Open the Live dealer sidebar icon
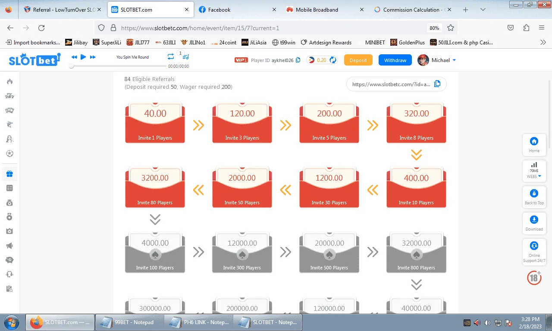Screen dimensions: 552x331 (9, 139)
